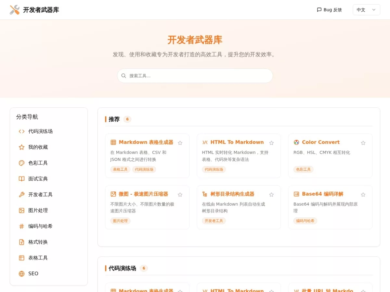Click Base64 编码详解 card icon
This screenshot has width=390, height=292.
coord(296,194)
